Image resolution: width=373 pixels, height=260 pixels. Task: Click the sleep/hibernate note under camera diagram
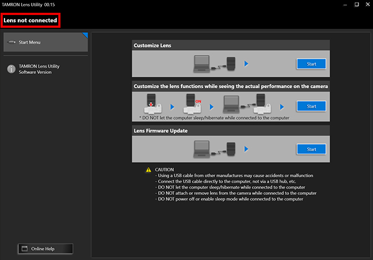[x=214, y=118]
